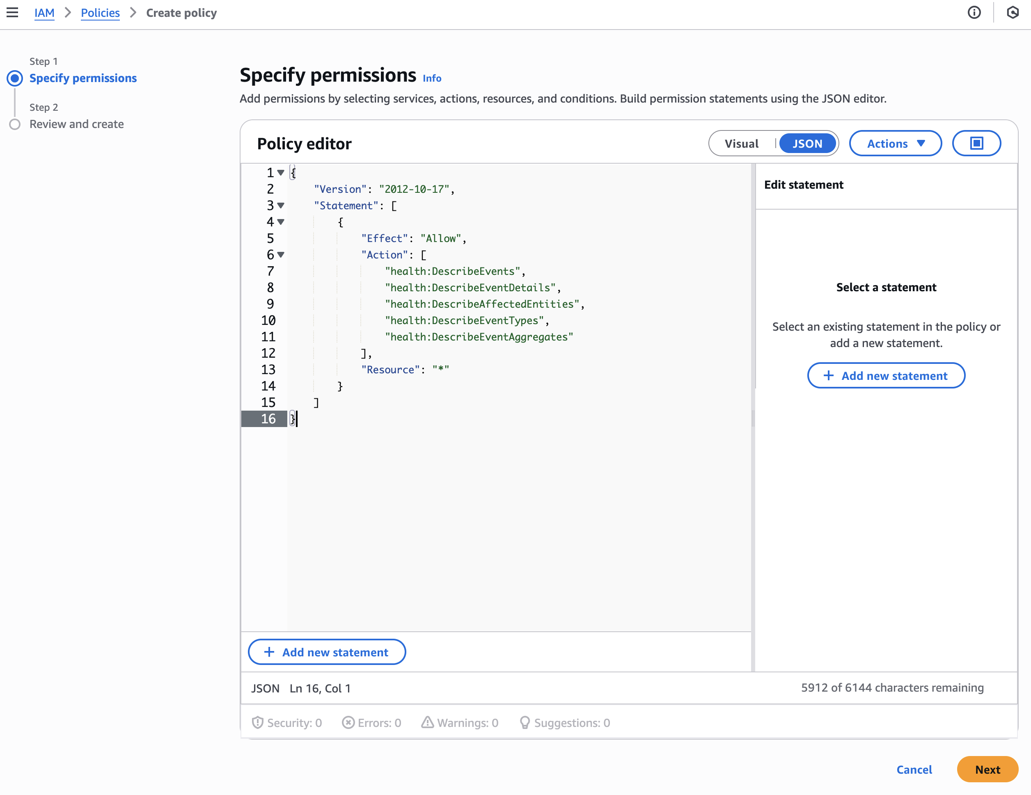Click the Security shield status icon
The image size is (1031, 795).
point(257,722)
